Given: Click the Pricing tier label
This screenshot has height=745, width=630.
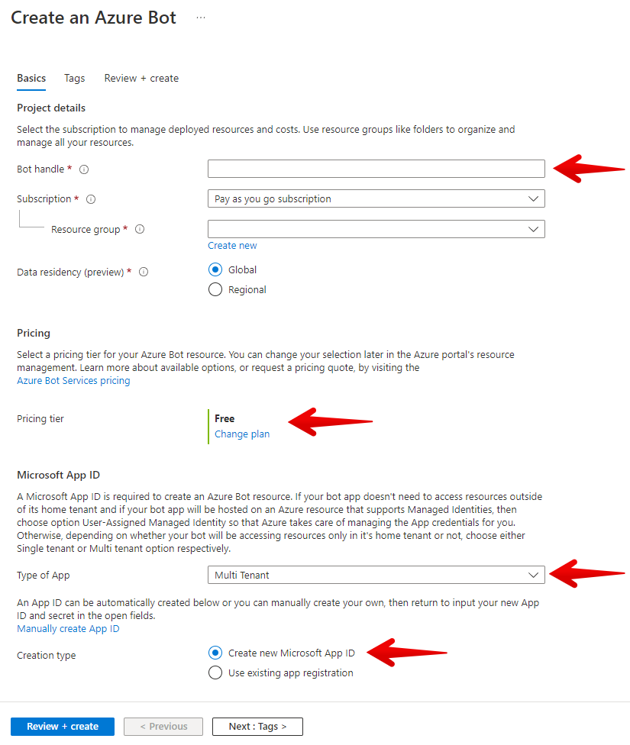Looking at the screenshot, I should click(40, 418).
